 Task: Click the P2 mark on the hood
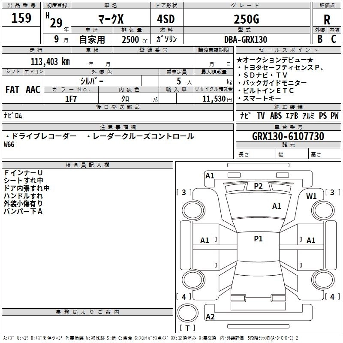(x=258, y=186)
